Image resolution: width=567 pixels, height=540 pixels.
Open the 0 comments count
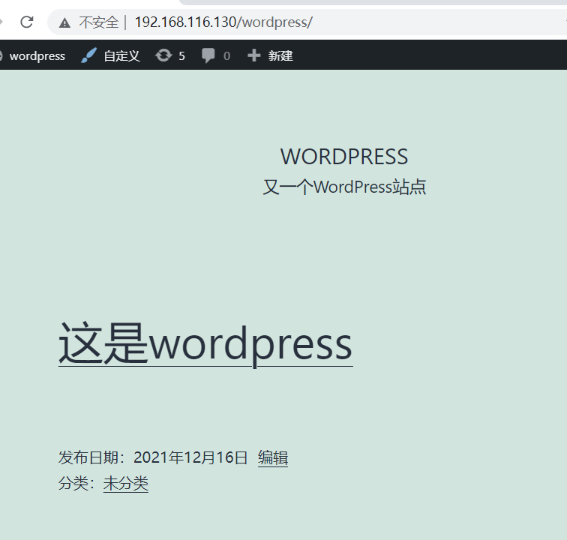click(226, 56)
